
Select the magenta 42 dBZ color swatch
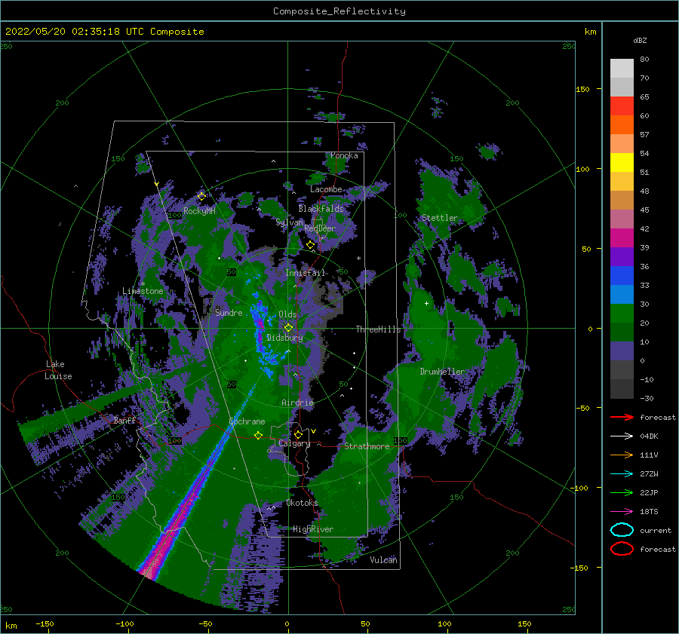pyautogui.click(x=622, y=238)
